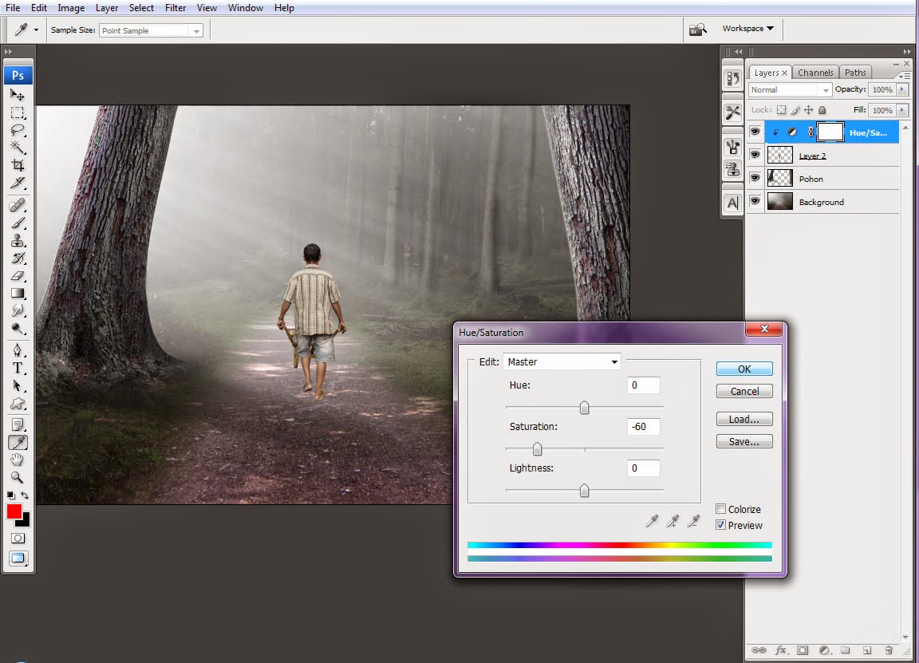This screenshot has height=663, width=919.
Task: Select the Slice tool
Action: [18, 183]
